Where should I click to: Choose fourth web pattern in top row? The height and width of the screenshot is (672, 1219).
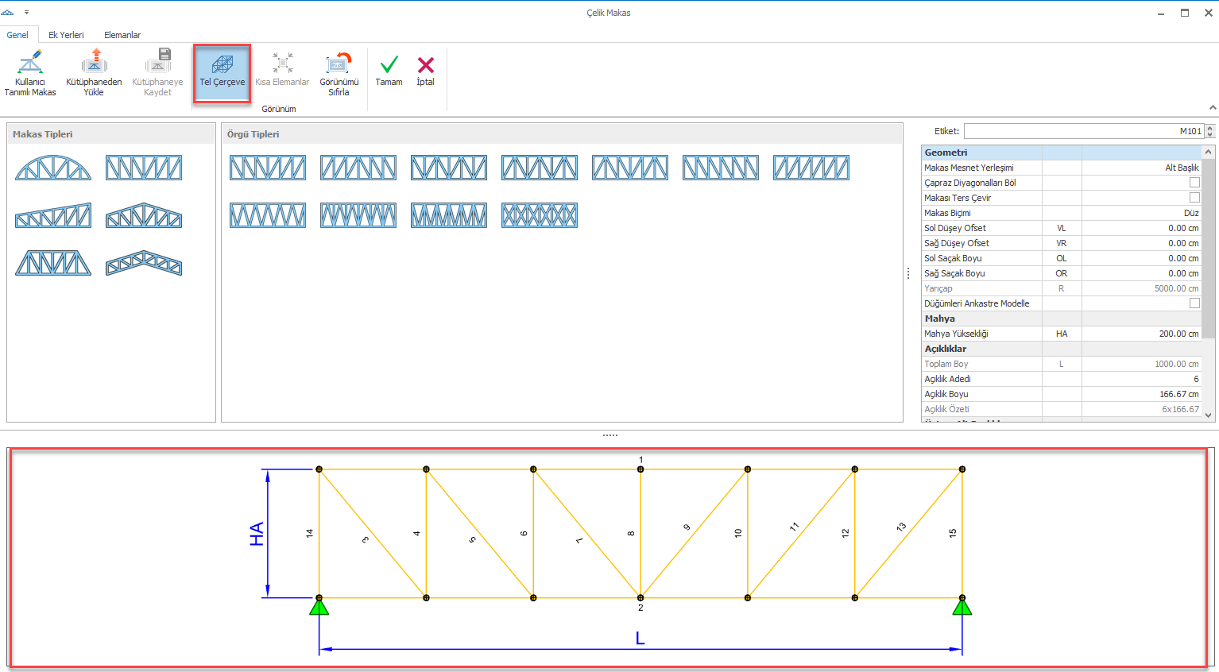tap(540, 168)
